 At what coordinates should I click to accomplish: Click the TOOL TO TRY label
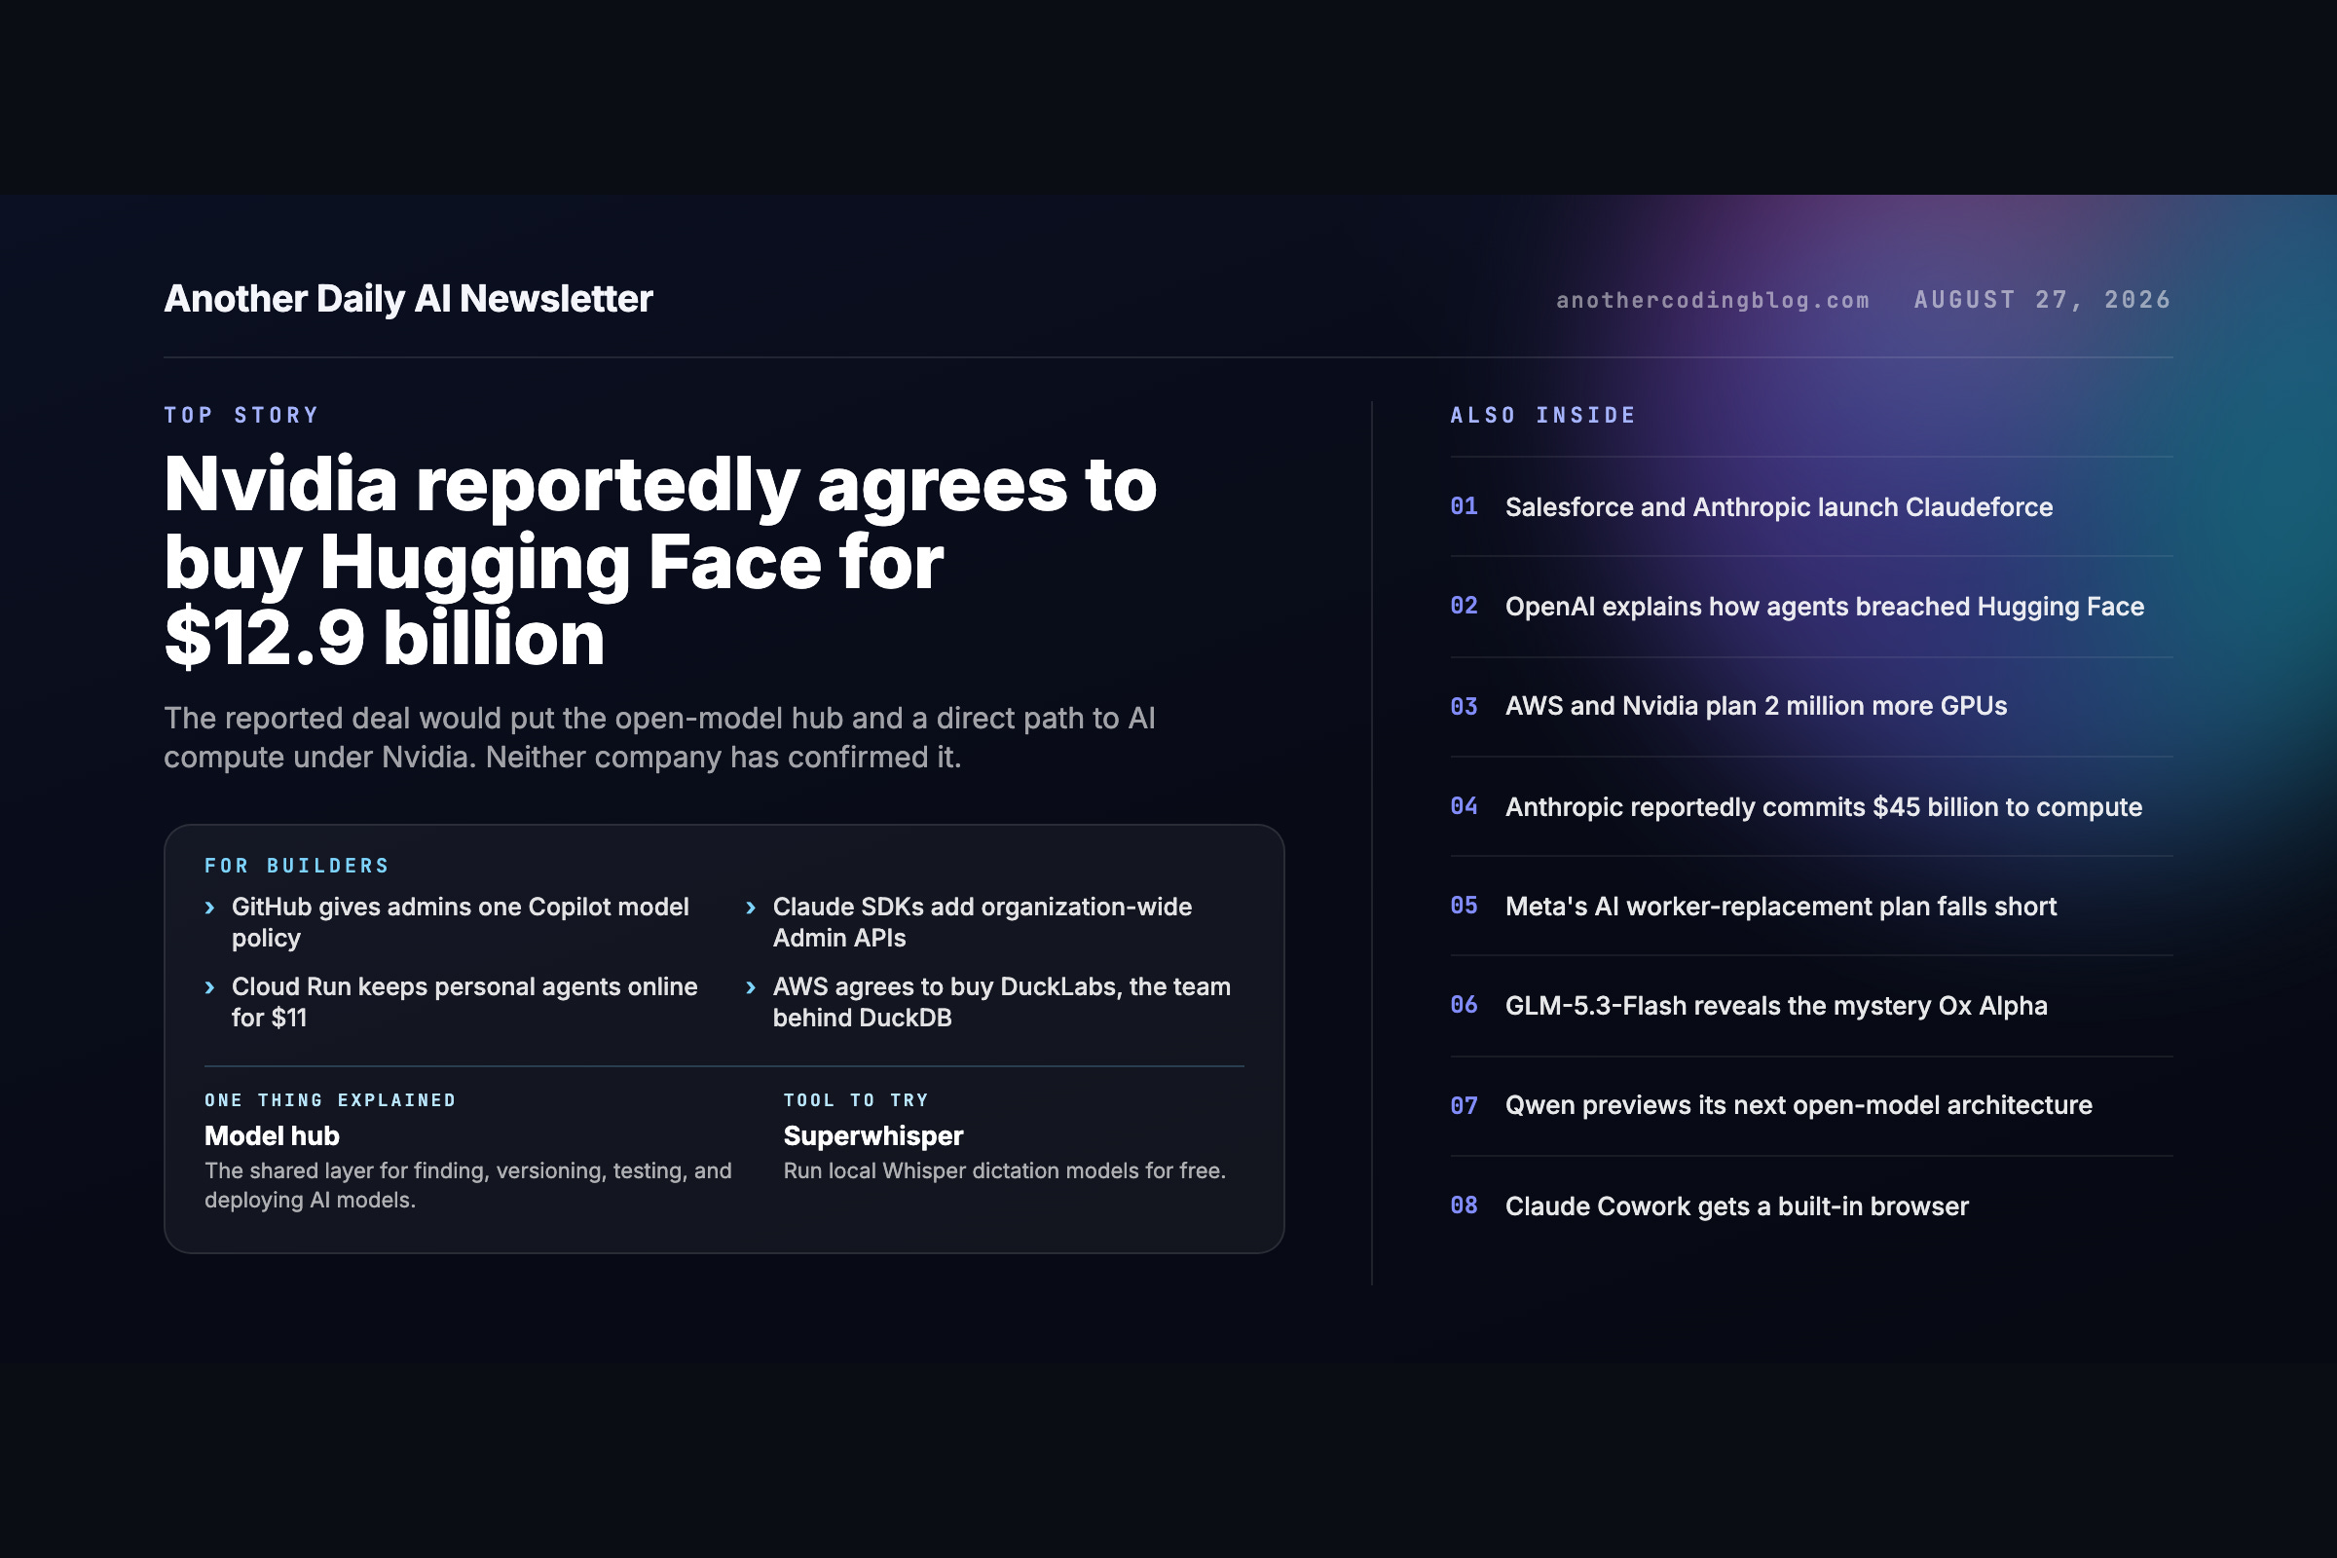[x=856, y=1100]
